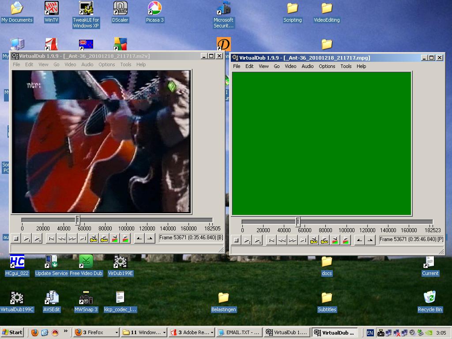
Task: Switch to EMAIL.TXT taskbar button
Action: point(239,332)
